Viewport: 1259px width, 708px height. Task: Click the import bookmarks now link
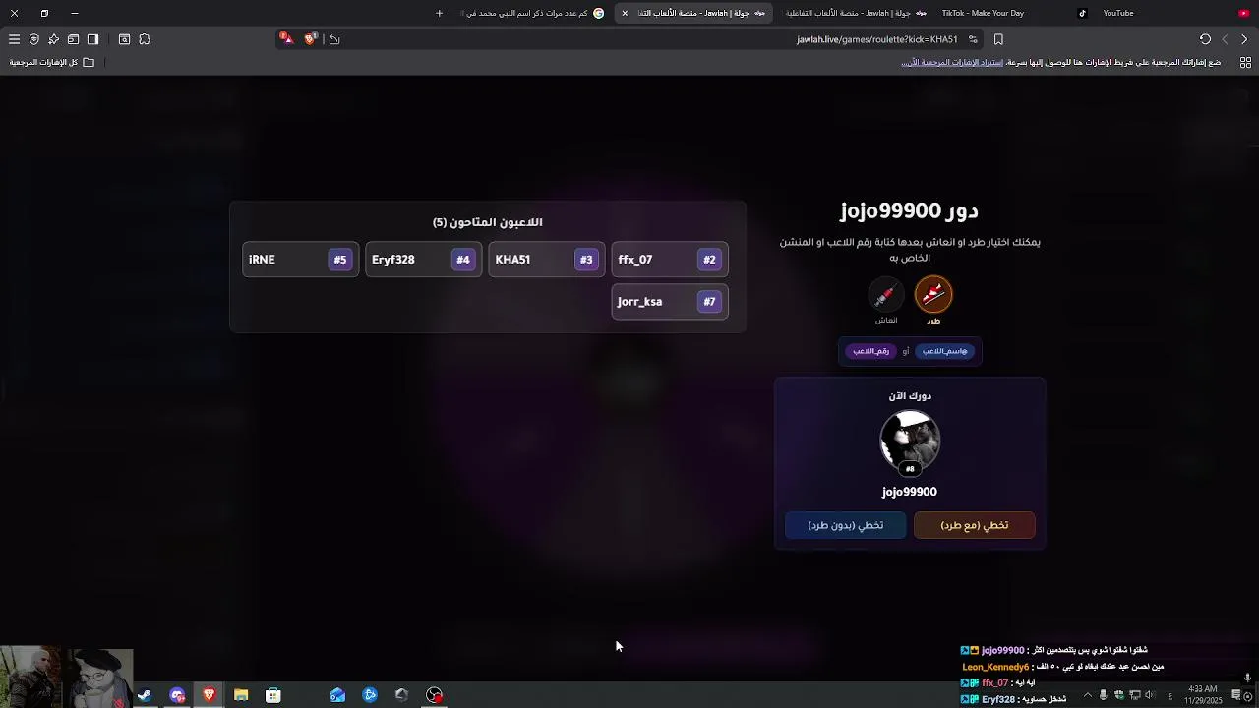pyautogui.click(x=952, y=62)
